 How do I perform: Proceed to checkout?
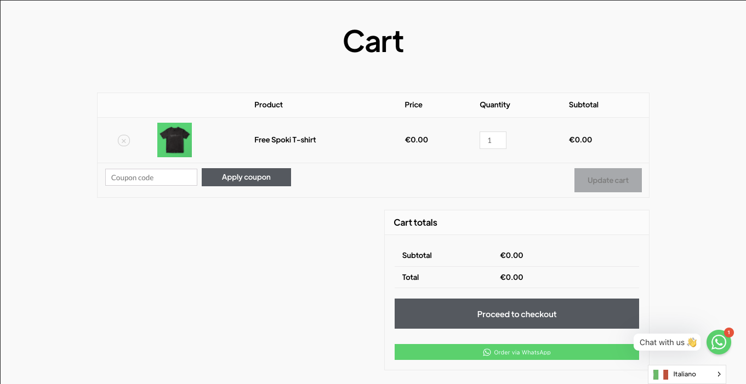[x=517, y=314]
